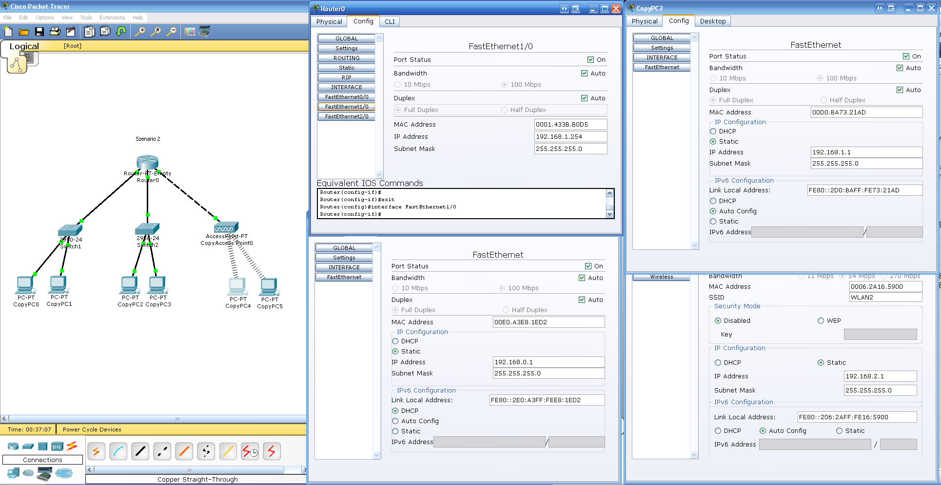Viewport: 941px width, 485px height.
Task: Select the Routers device category
Action: click(x=13, y=446)
